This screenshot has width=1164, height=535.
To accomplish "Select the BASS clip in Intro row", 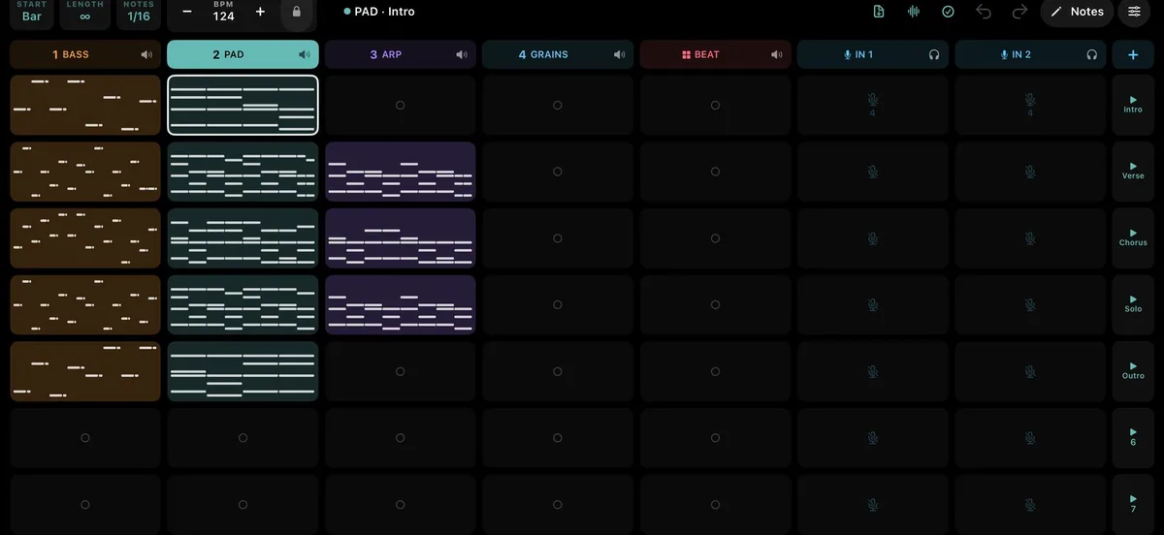I will pos(85,105).
